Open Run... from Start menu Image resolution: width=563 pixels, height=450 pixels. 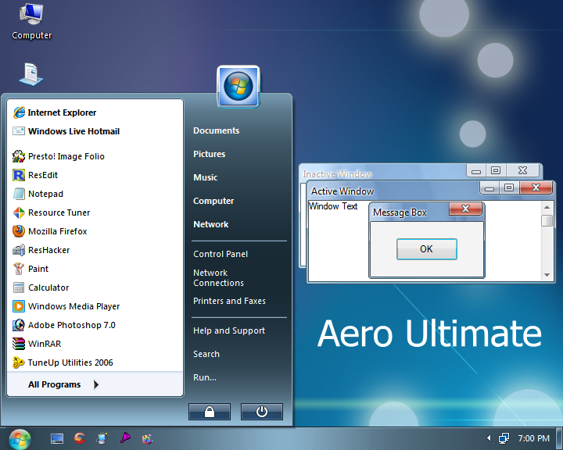click(x=205, y=377)
